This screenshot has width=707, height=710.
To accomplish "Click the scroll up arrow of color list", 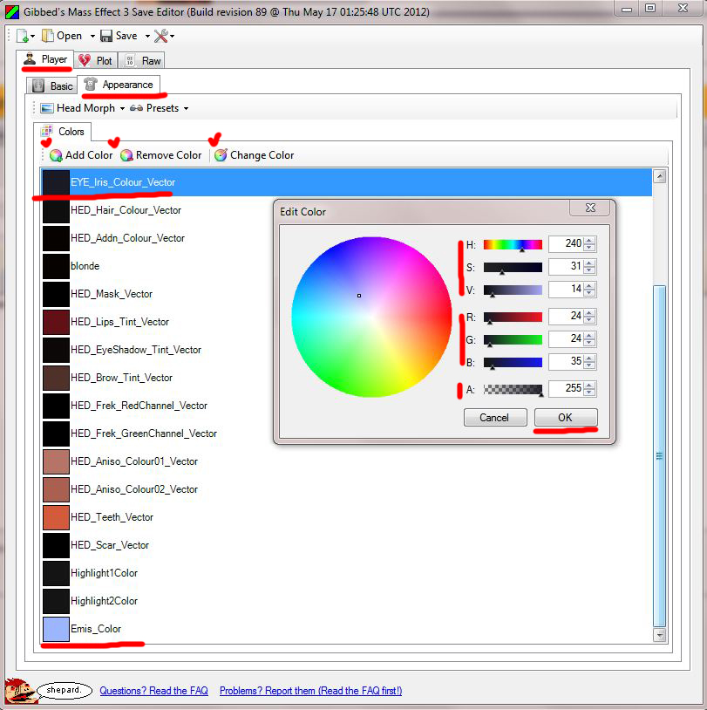I will [x=659, y=176].
